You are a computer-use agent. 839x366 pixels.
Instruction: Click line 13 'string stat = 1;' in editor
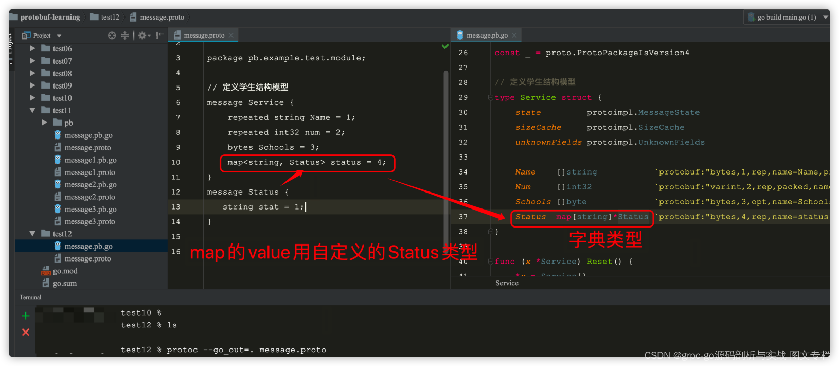[263, 207]
